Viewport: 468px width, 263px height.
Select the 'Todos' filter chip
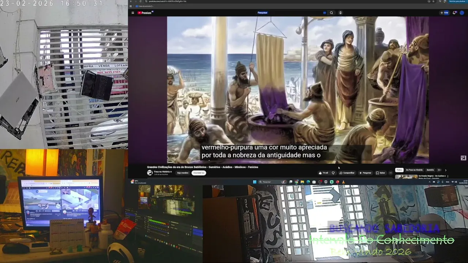point(399,170)
